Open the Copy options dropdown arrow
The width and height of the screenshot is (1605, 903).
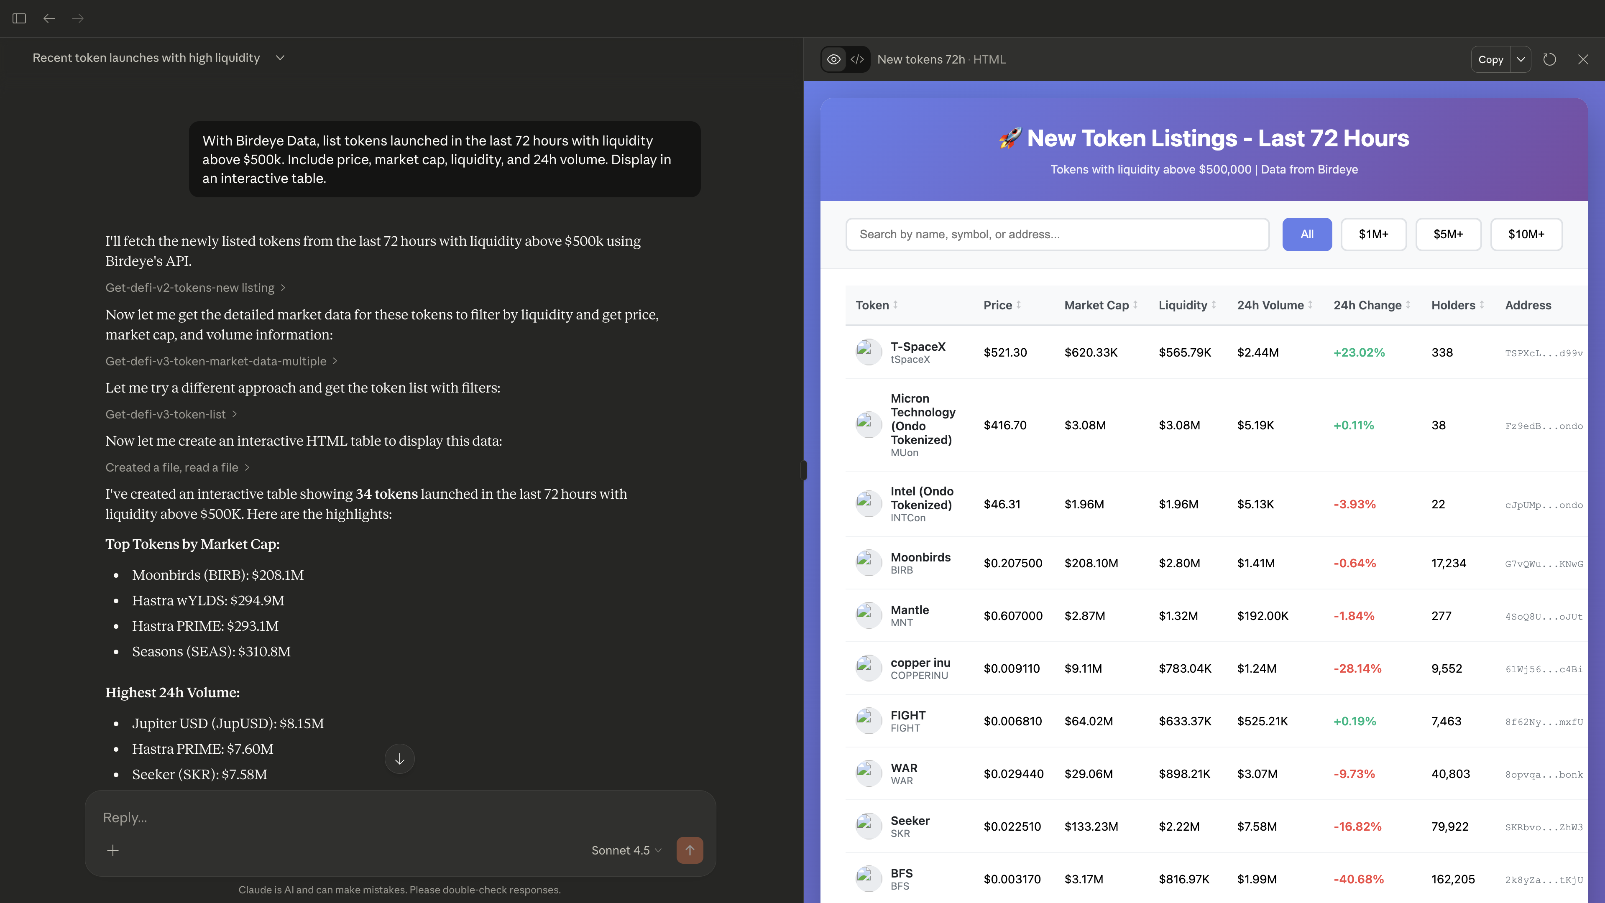pos(1521,59)
